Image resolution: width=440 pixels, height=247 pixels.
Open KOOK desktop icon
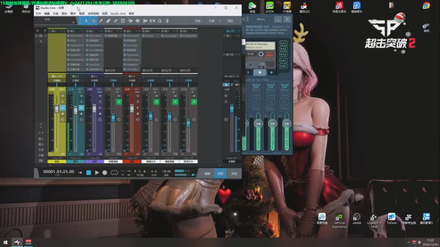[x=269, y=7]
